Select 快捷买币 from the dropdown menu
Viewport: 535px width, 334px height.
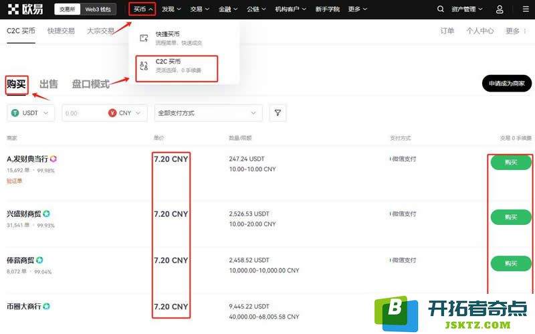(178, 38)
